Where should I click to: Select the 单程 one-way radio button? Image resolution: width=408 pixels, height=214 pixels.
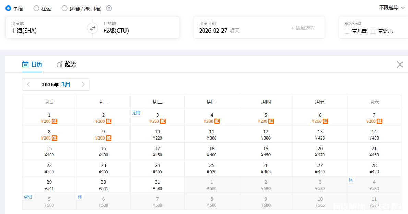coord(9,9)
